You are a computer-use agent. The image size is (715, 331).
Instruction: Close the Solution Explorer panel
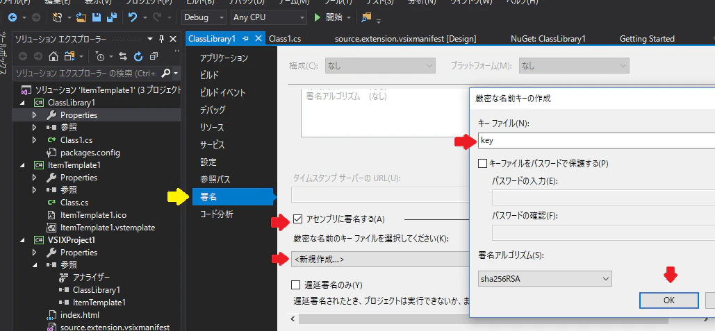click(x=173, y=39)
